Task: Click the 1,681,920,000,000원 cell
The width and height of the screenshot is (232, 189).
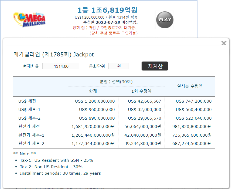Action: click(x=93, y=126)
